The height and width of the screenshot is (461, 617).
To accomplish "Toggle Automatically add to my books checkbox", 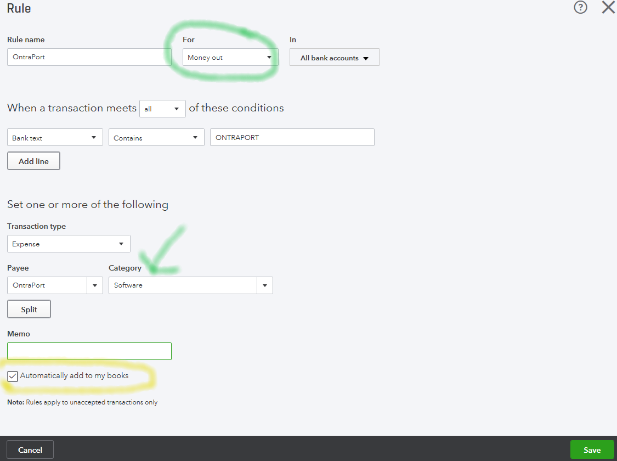I will click(x=13, y=376).
